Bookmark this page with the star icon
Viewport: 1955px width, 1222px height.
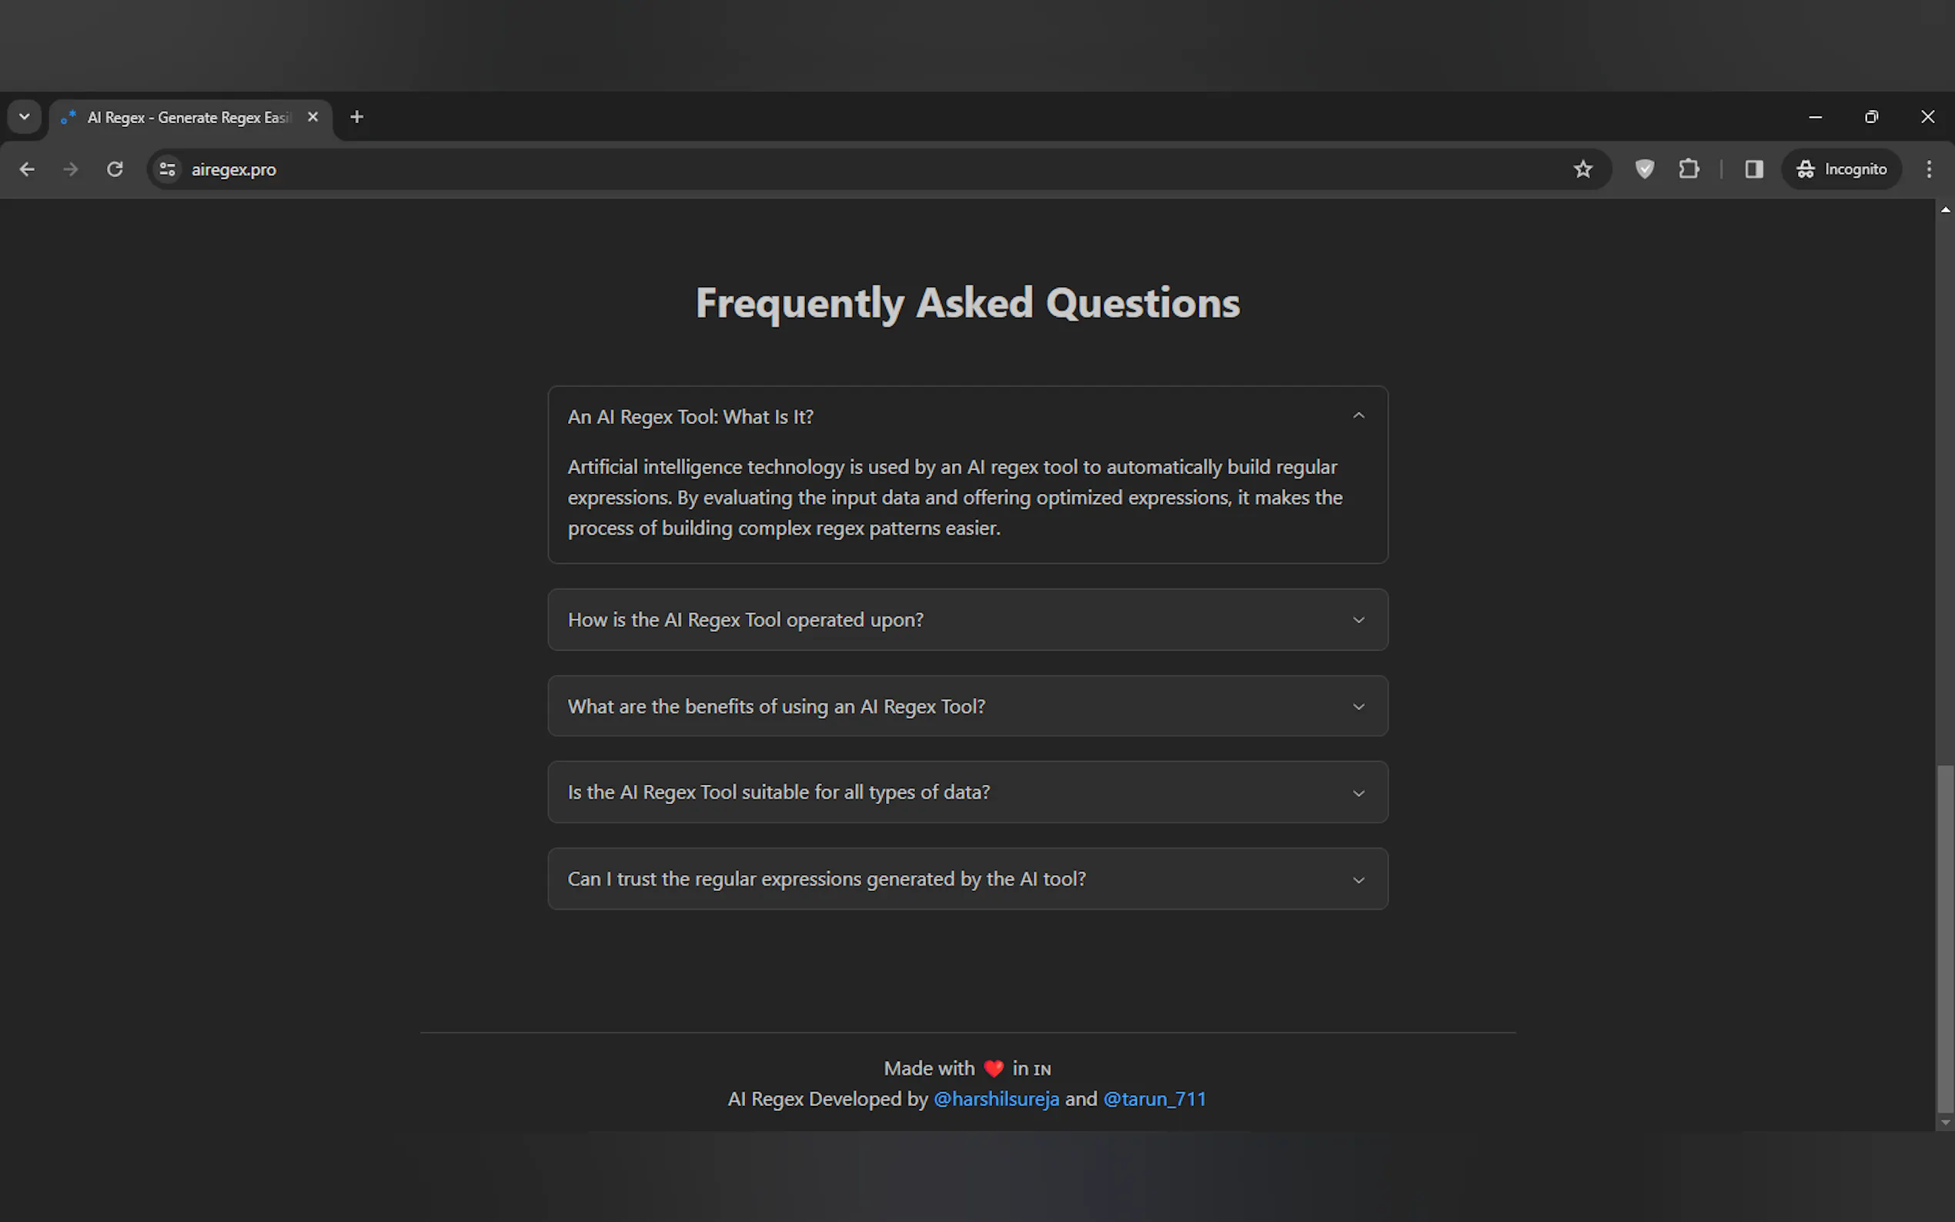1582,169
